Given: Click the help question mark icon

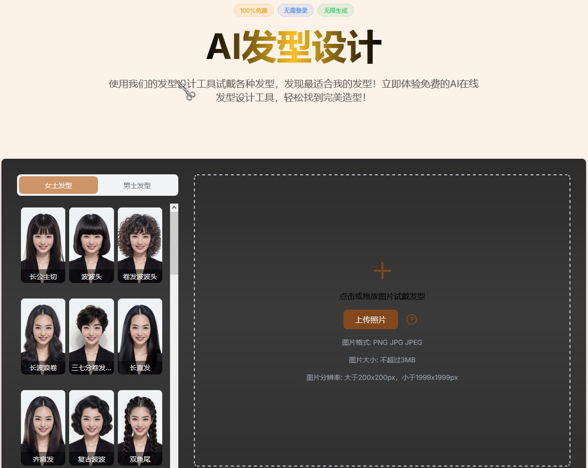Looking at the screenshot, I should 412,319.
